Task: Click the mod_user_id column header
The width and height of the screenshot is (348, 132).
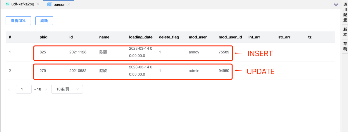Action: coord(230,37)
